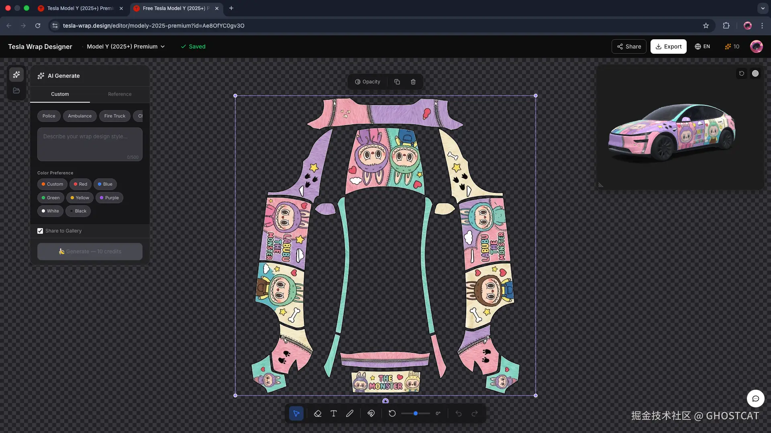Open the AI Generate sidebar panel icon

16,75
